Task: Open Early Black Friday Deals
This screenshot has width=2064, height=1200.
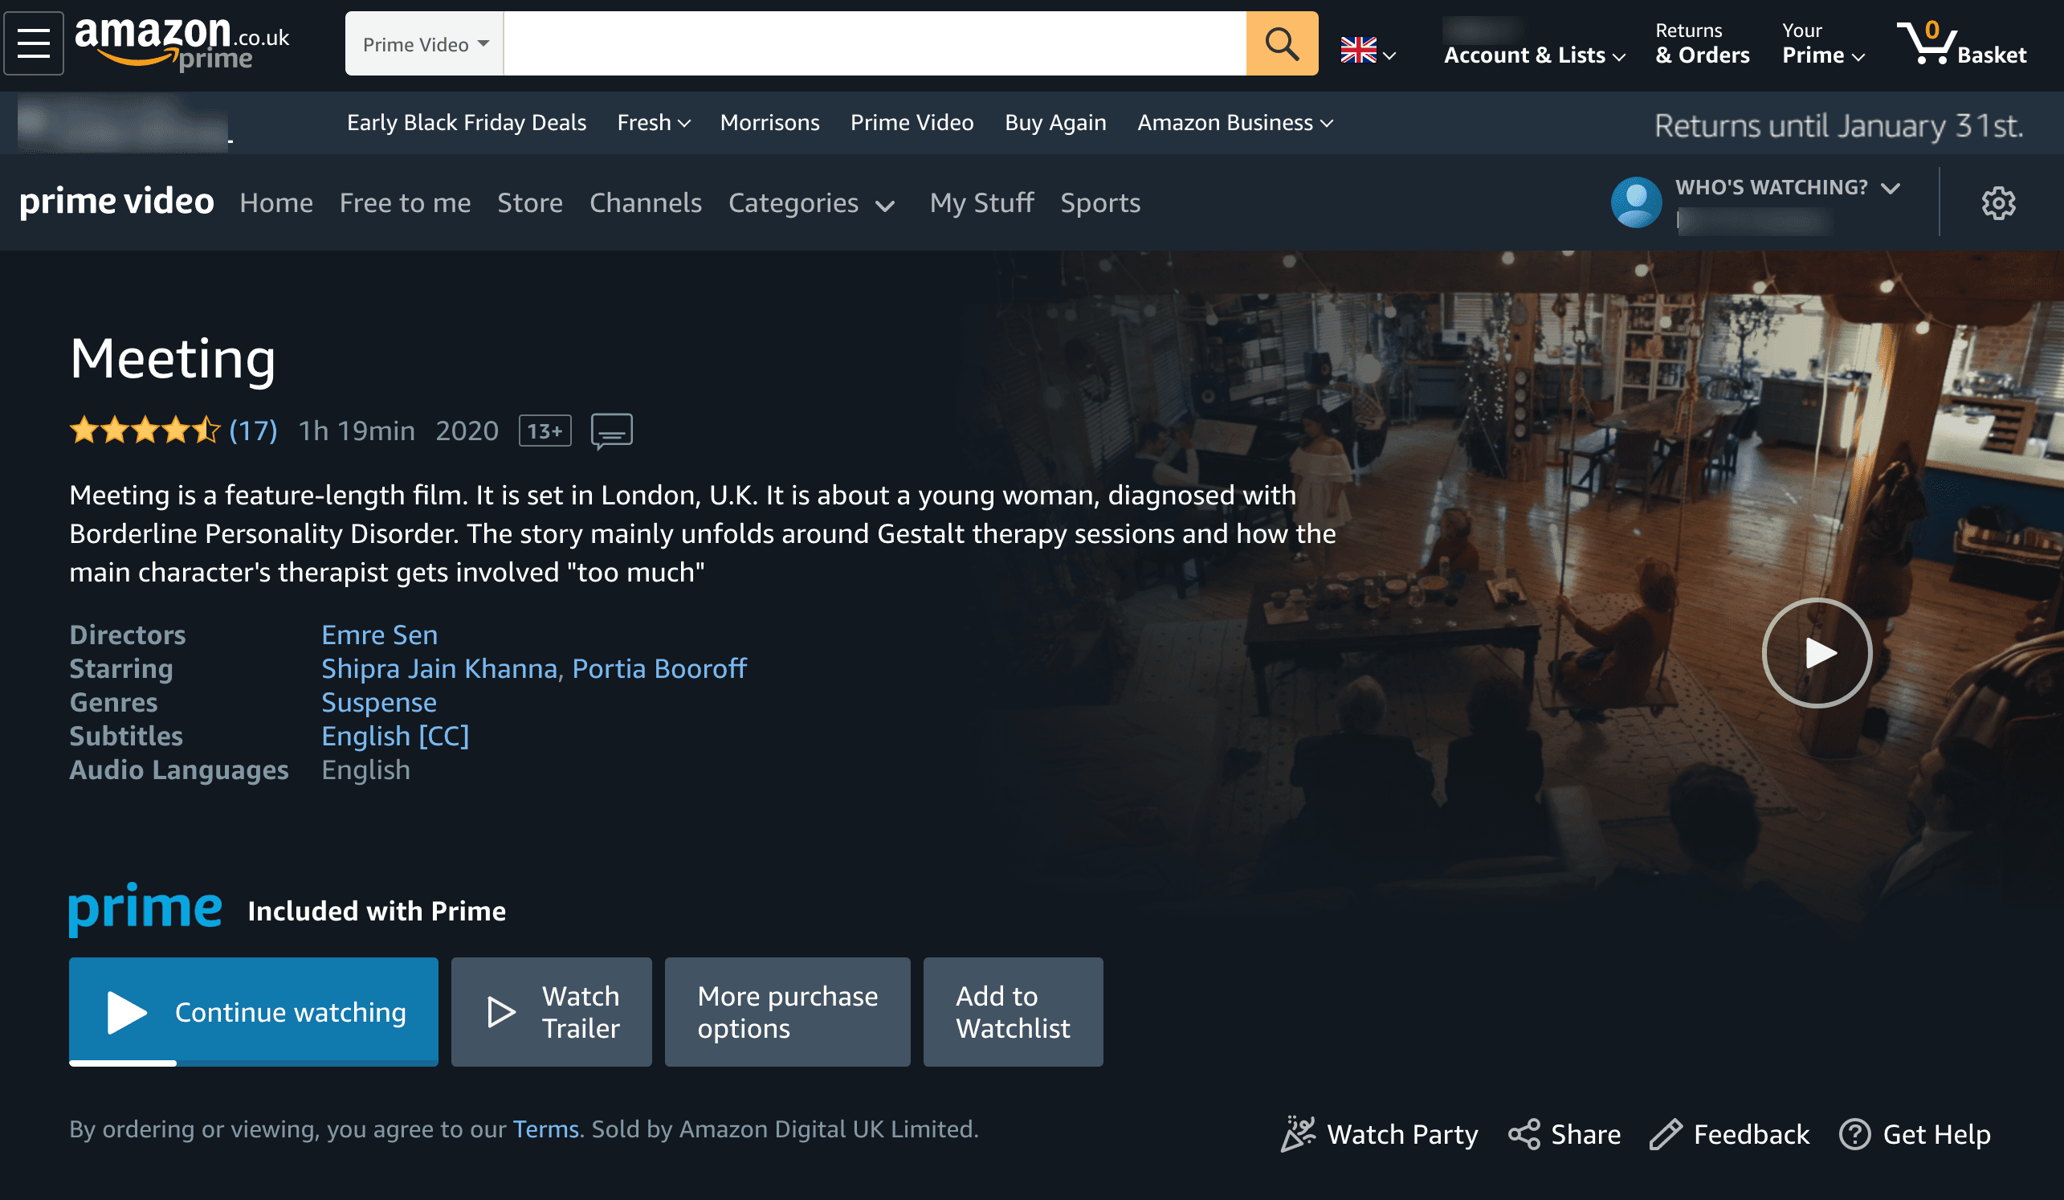Action: tap(466, 122)
